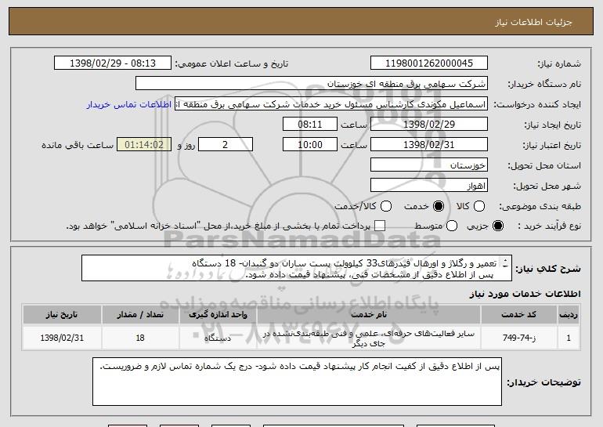Viewport: 603px width, 427px height.
Task: Click the need creation date field
Action: pyautogui.click(x=428, y=125)
